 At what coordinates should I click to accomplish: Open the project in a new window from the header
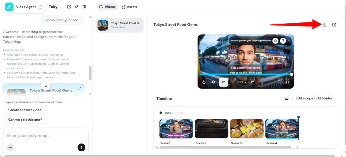69,7
